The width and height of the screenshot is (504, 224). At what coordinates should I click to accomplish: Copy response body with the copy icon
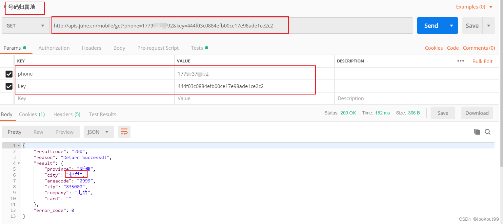pyautogui.click(x=477, y=132)
